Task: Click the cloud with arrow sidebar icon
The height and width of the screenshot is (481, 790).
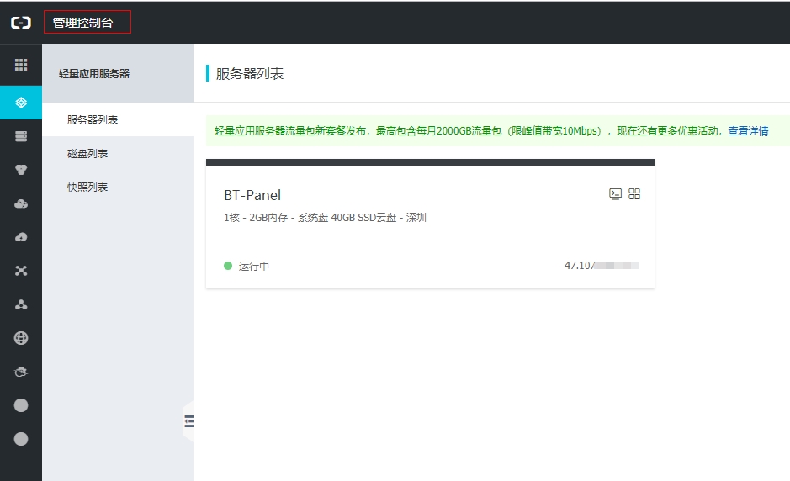Action: click(21, 237)
